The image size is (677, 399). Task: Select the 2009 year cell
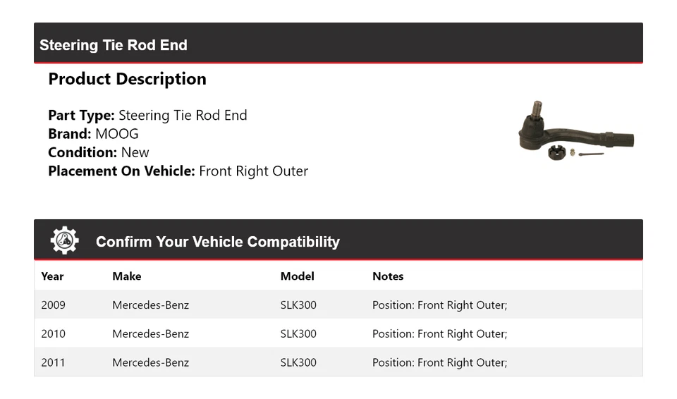pyautogui.click(x=53, y=305)
